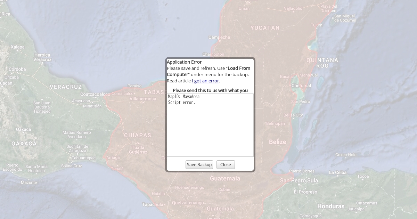
Task: Click the YUCATAN state label
Action: [265, 28]
